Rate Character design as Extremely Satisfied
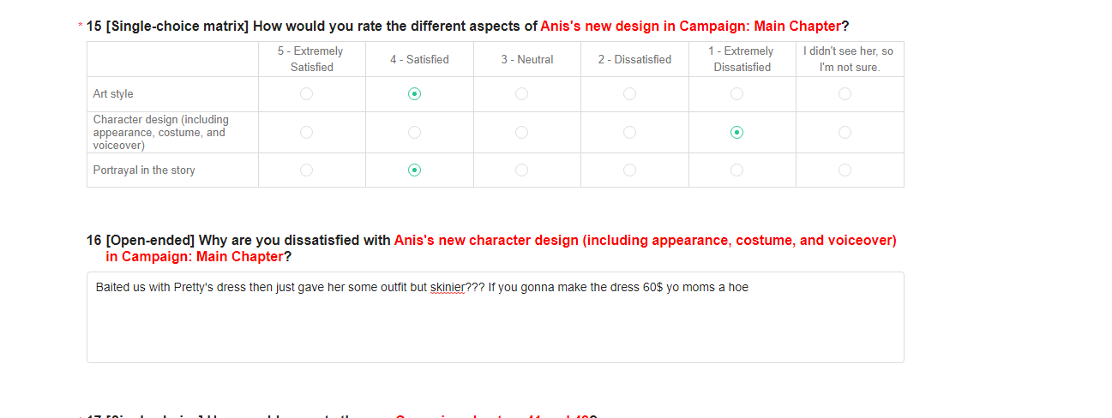Screen dimensions: 1112x418 click(x=307, y=132)
